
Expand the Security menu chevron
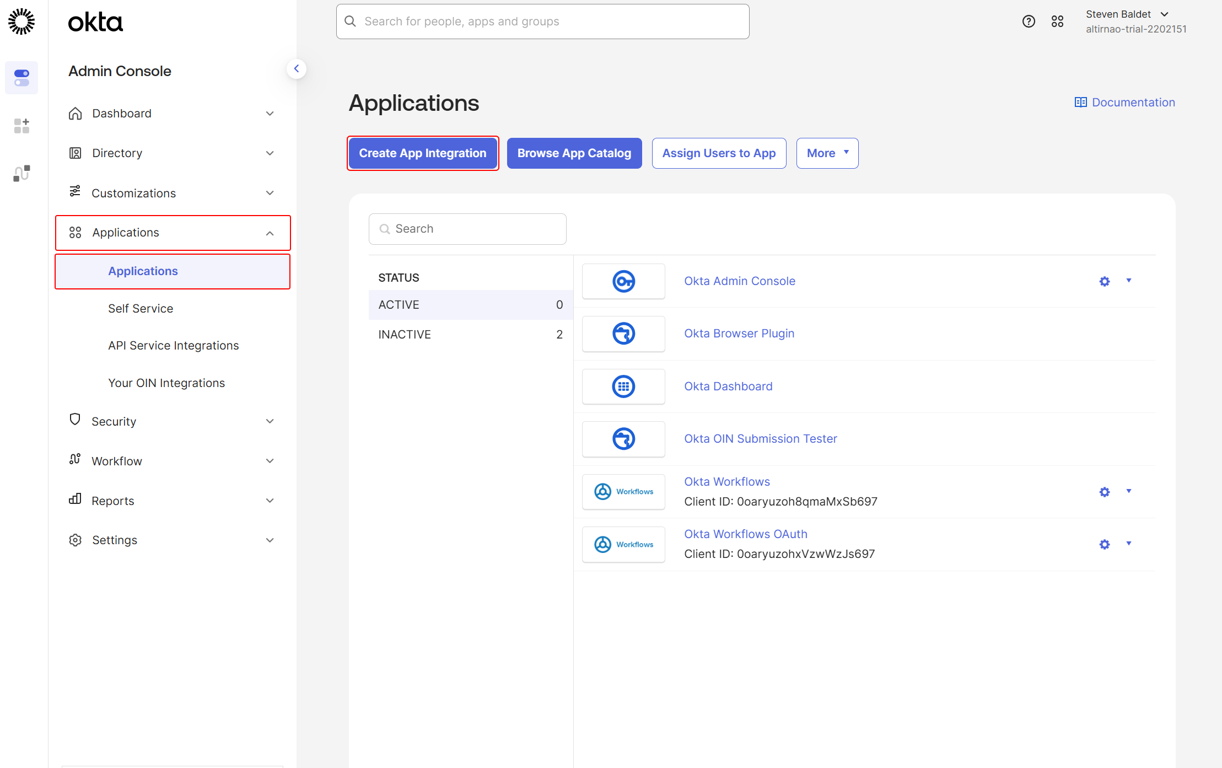click(x=270, y=421)
